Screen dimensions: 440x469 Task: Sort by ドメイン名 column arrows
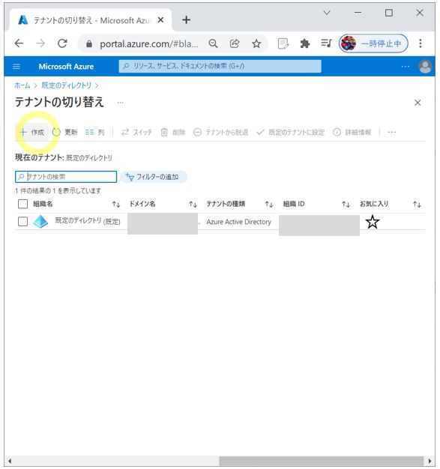pos(193,205)
